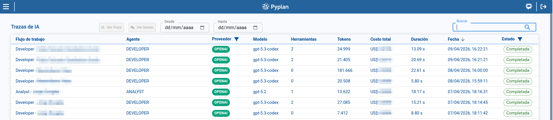Click the logout icon
The image size is (553, 120).
click(543, 7)
